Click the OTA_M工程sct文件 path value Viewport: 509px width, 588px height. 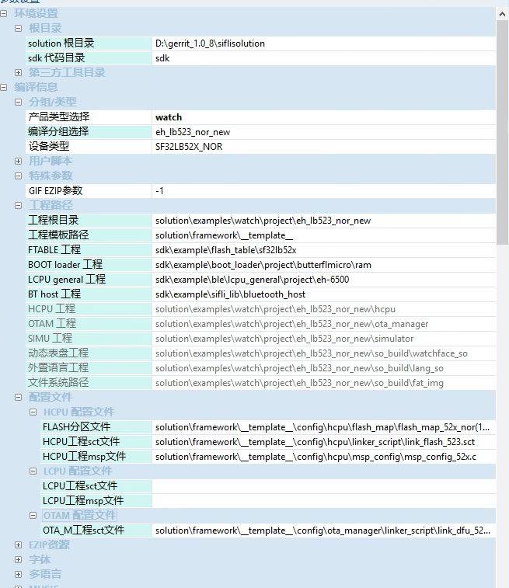(x=324, y=531)
